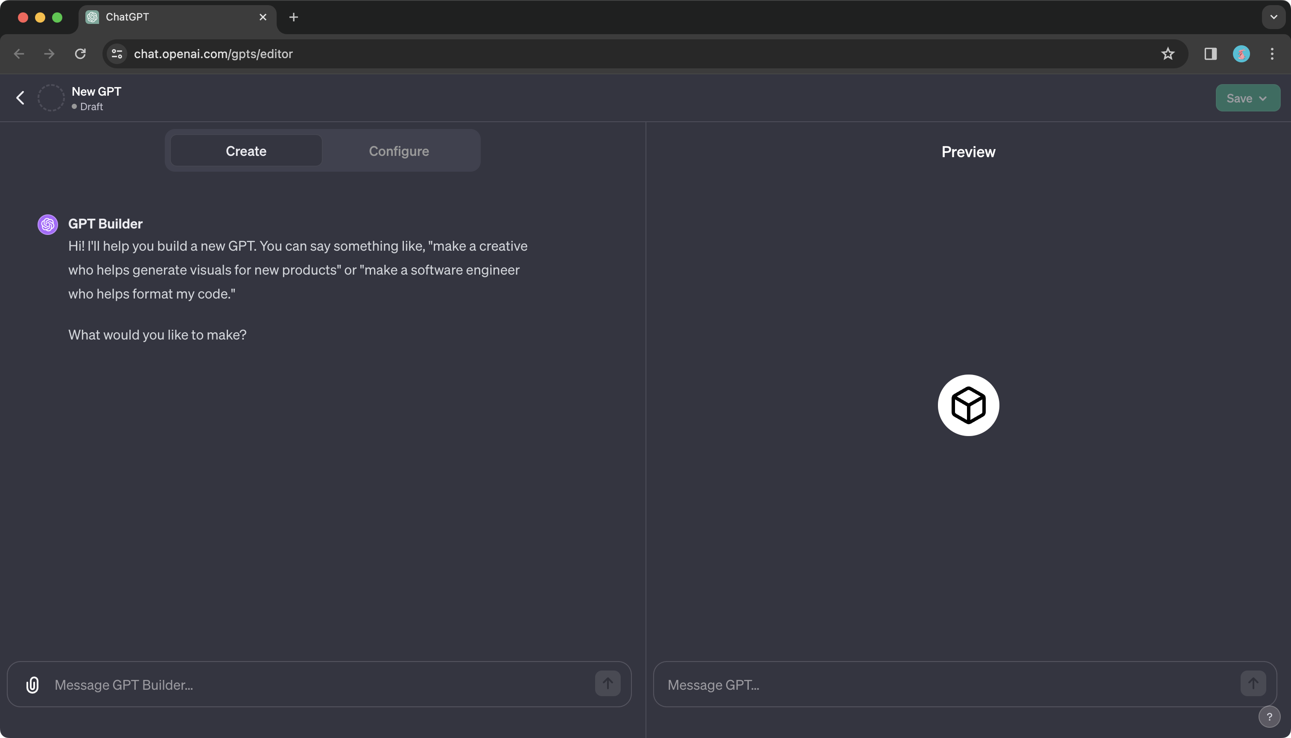Open the Chrome three-dot menu

(x=1272, y=54)
